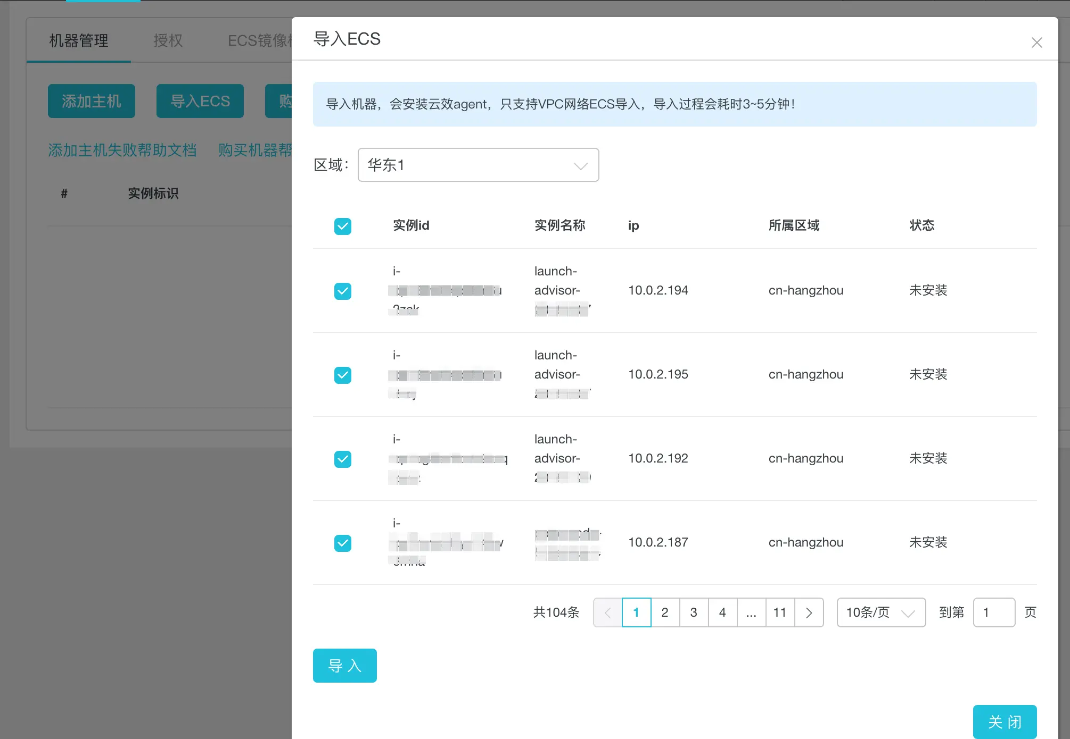Open the 区域 dropdown showing 华东1

coord(478,165)
